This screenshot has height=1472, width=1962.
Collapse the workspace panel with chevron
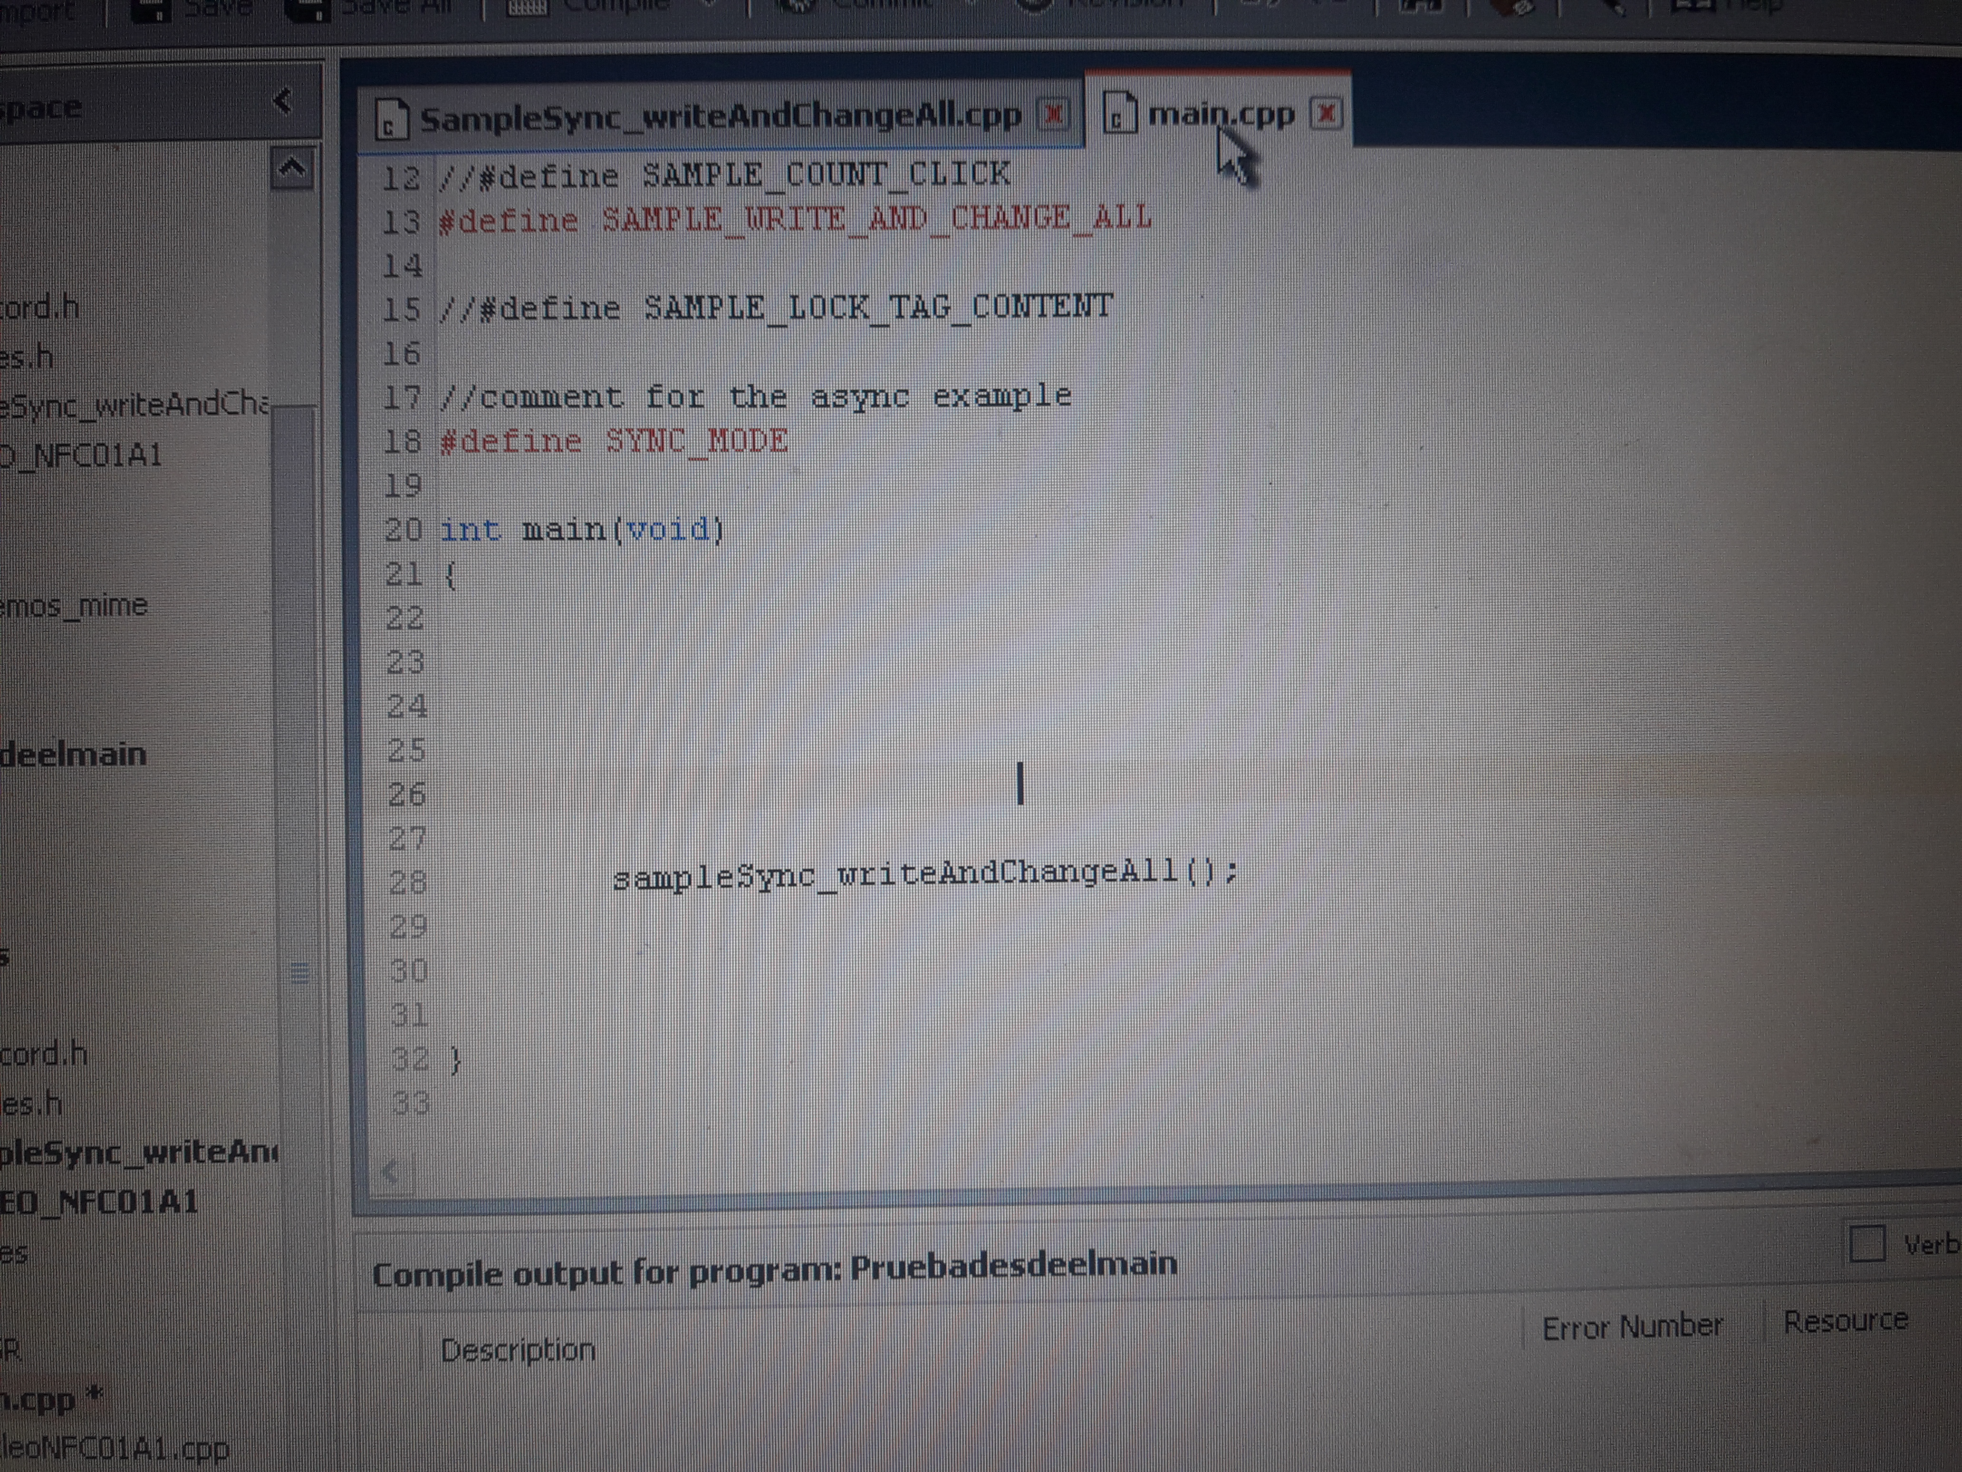coord(283,101)
